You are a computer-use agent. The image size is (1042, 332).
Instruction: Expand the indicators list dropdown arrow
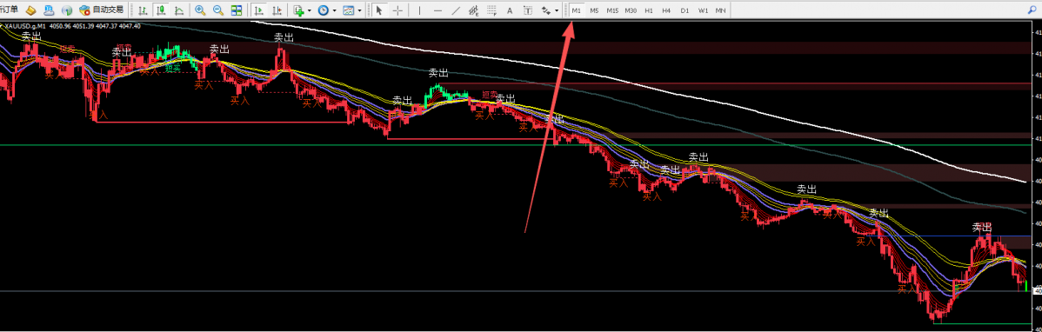coord(310,10)
